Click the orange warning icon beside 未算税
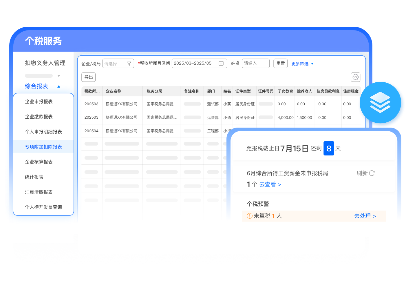406x290 pixels. point(249,216)
